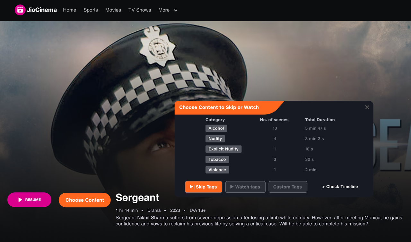Expand the More dropdown menu
The height and width of the screenshot is (242, 411).
[x=168, y=10]
